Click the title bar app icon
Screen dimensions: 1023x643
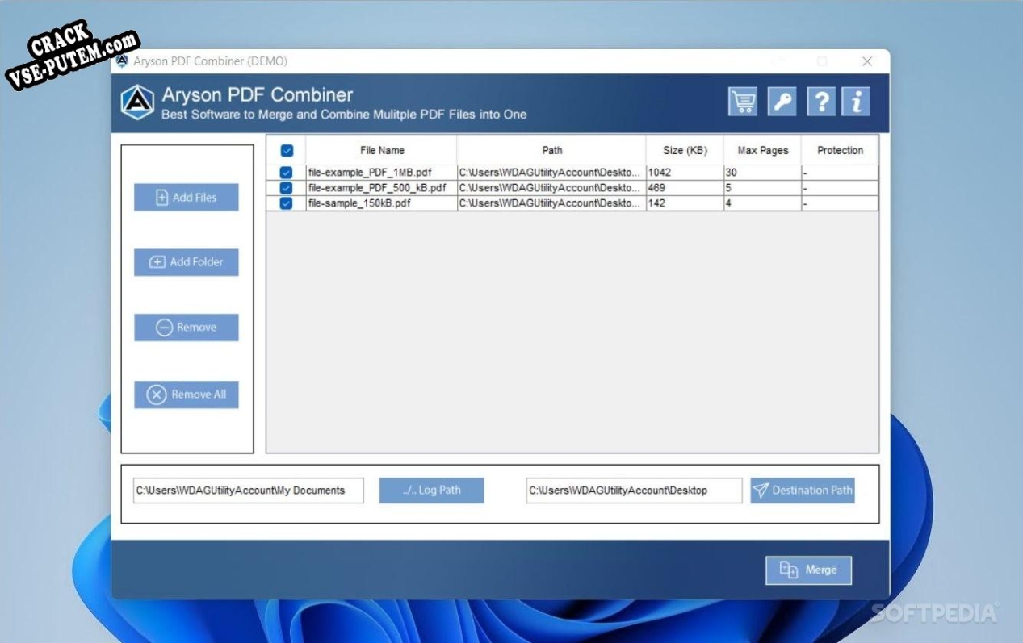click(123, 61)
